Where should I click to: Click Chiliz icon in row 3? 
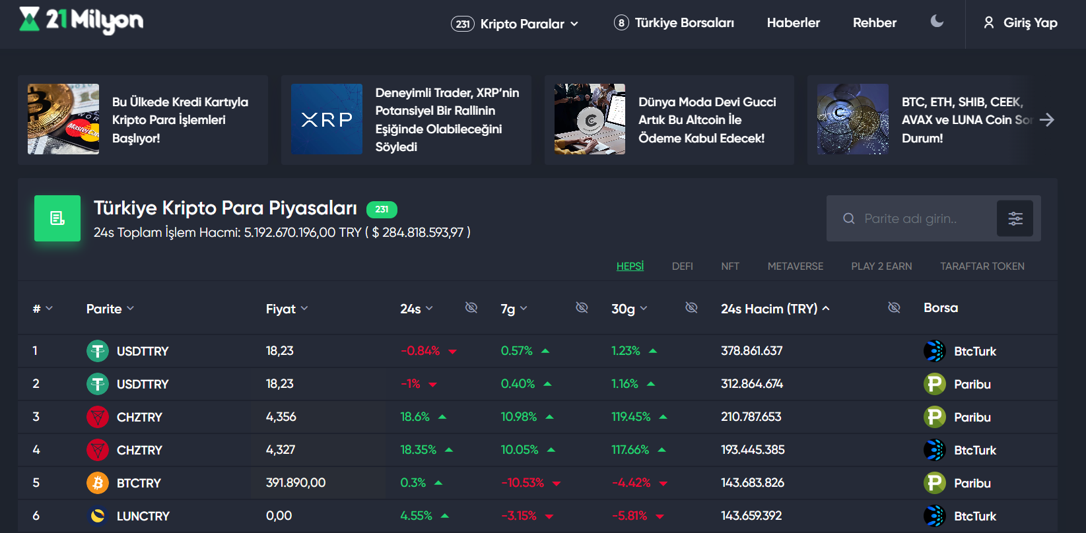coord(98,417)
